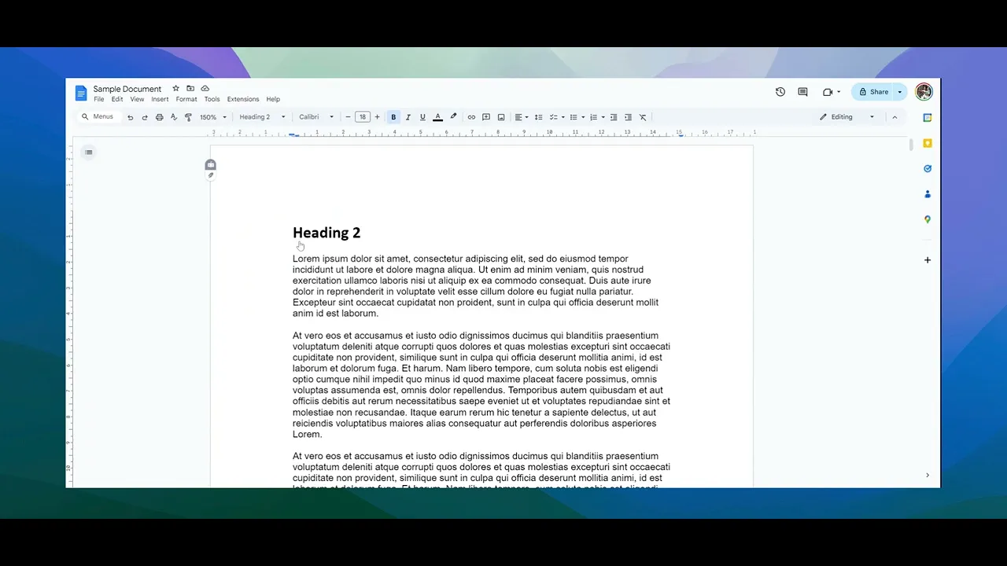Open the Extensions menu
Screen dimensions: 1007x566
(x=243, y=99)
